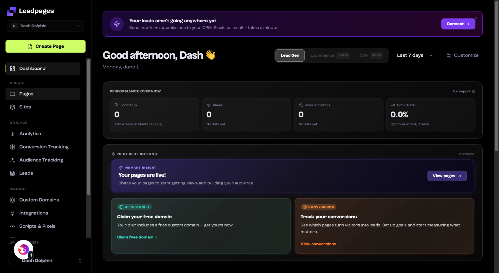Click the Custom Domains globe icon
This screenshot has width=499, height=273.
point(12,200)
